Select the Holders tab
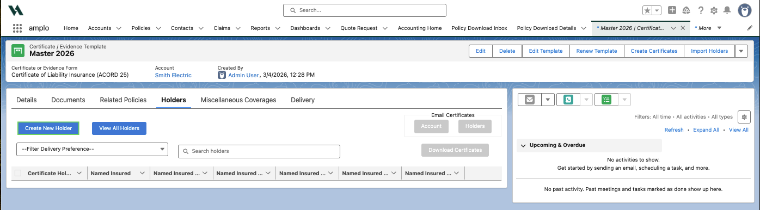 [x=174, y=100]
